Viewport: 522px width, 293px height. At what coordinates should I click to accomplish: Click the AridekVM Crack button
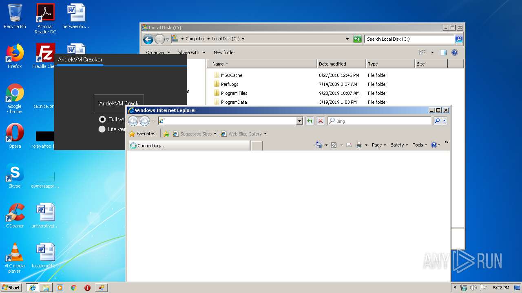pos(119,103)
